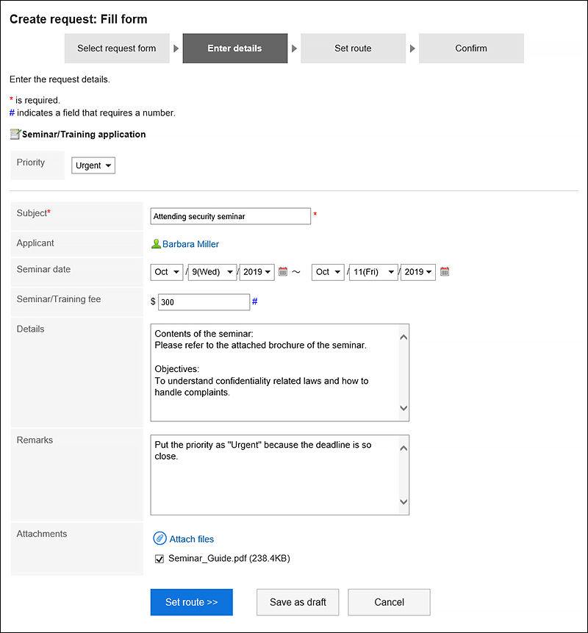588x633 pixels.
Task: Open the start month dropdown showing Oct
Action: tap(167, 272)
